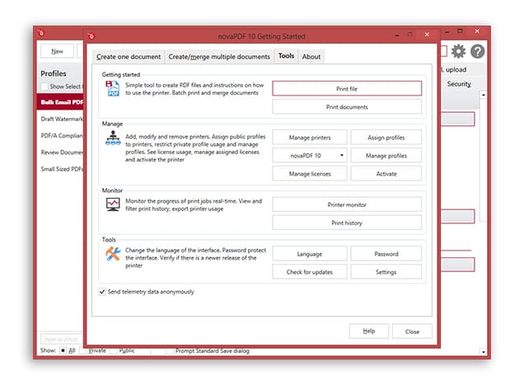Select the All filter option next to Show
This screenshot has width=519, height=390.
(x=63, y=350)
